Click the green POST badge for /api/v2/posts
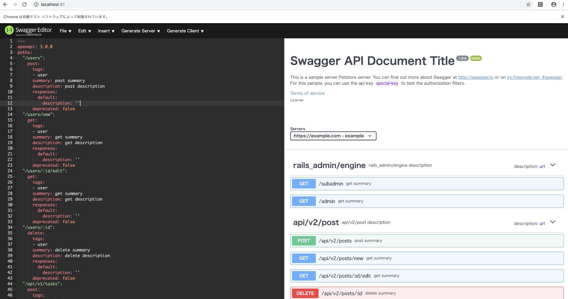Image resolution: width=568 pixels, height=299 pixels. [303, 240]
